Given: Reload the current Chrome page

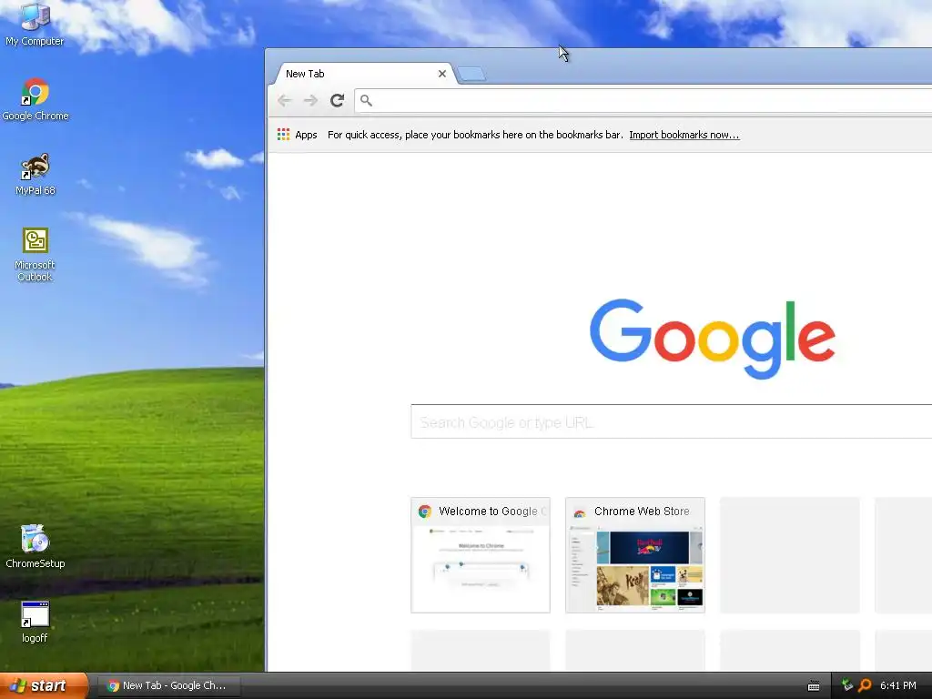Looking at the screenshot, I should point(337,100).
